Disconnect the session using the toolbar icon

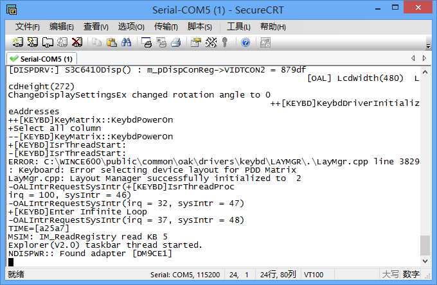click(x=76, y=42)
